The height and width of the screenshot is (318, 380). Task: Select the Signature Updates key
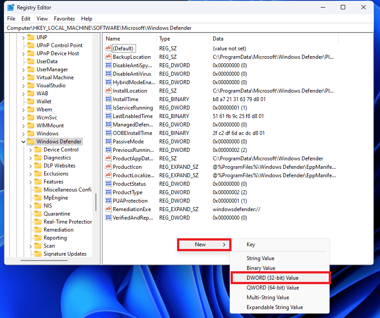(65, 253)
